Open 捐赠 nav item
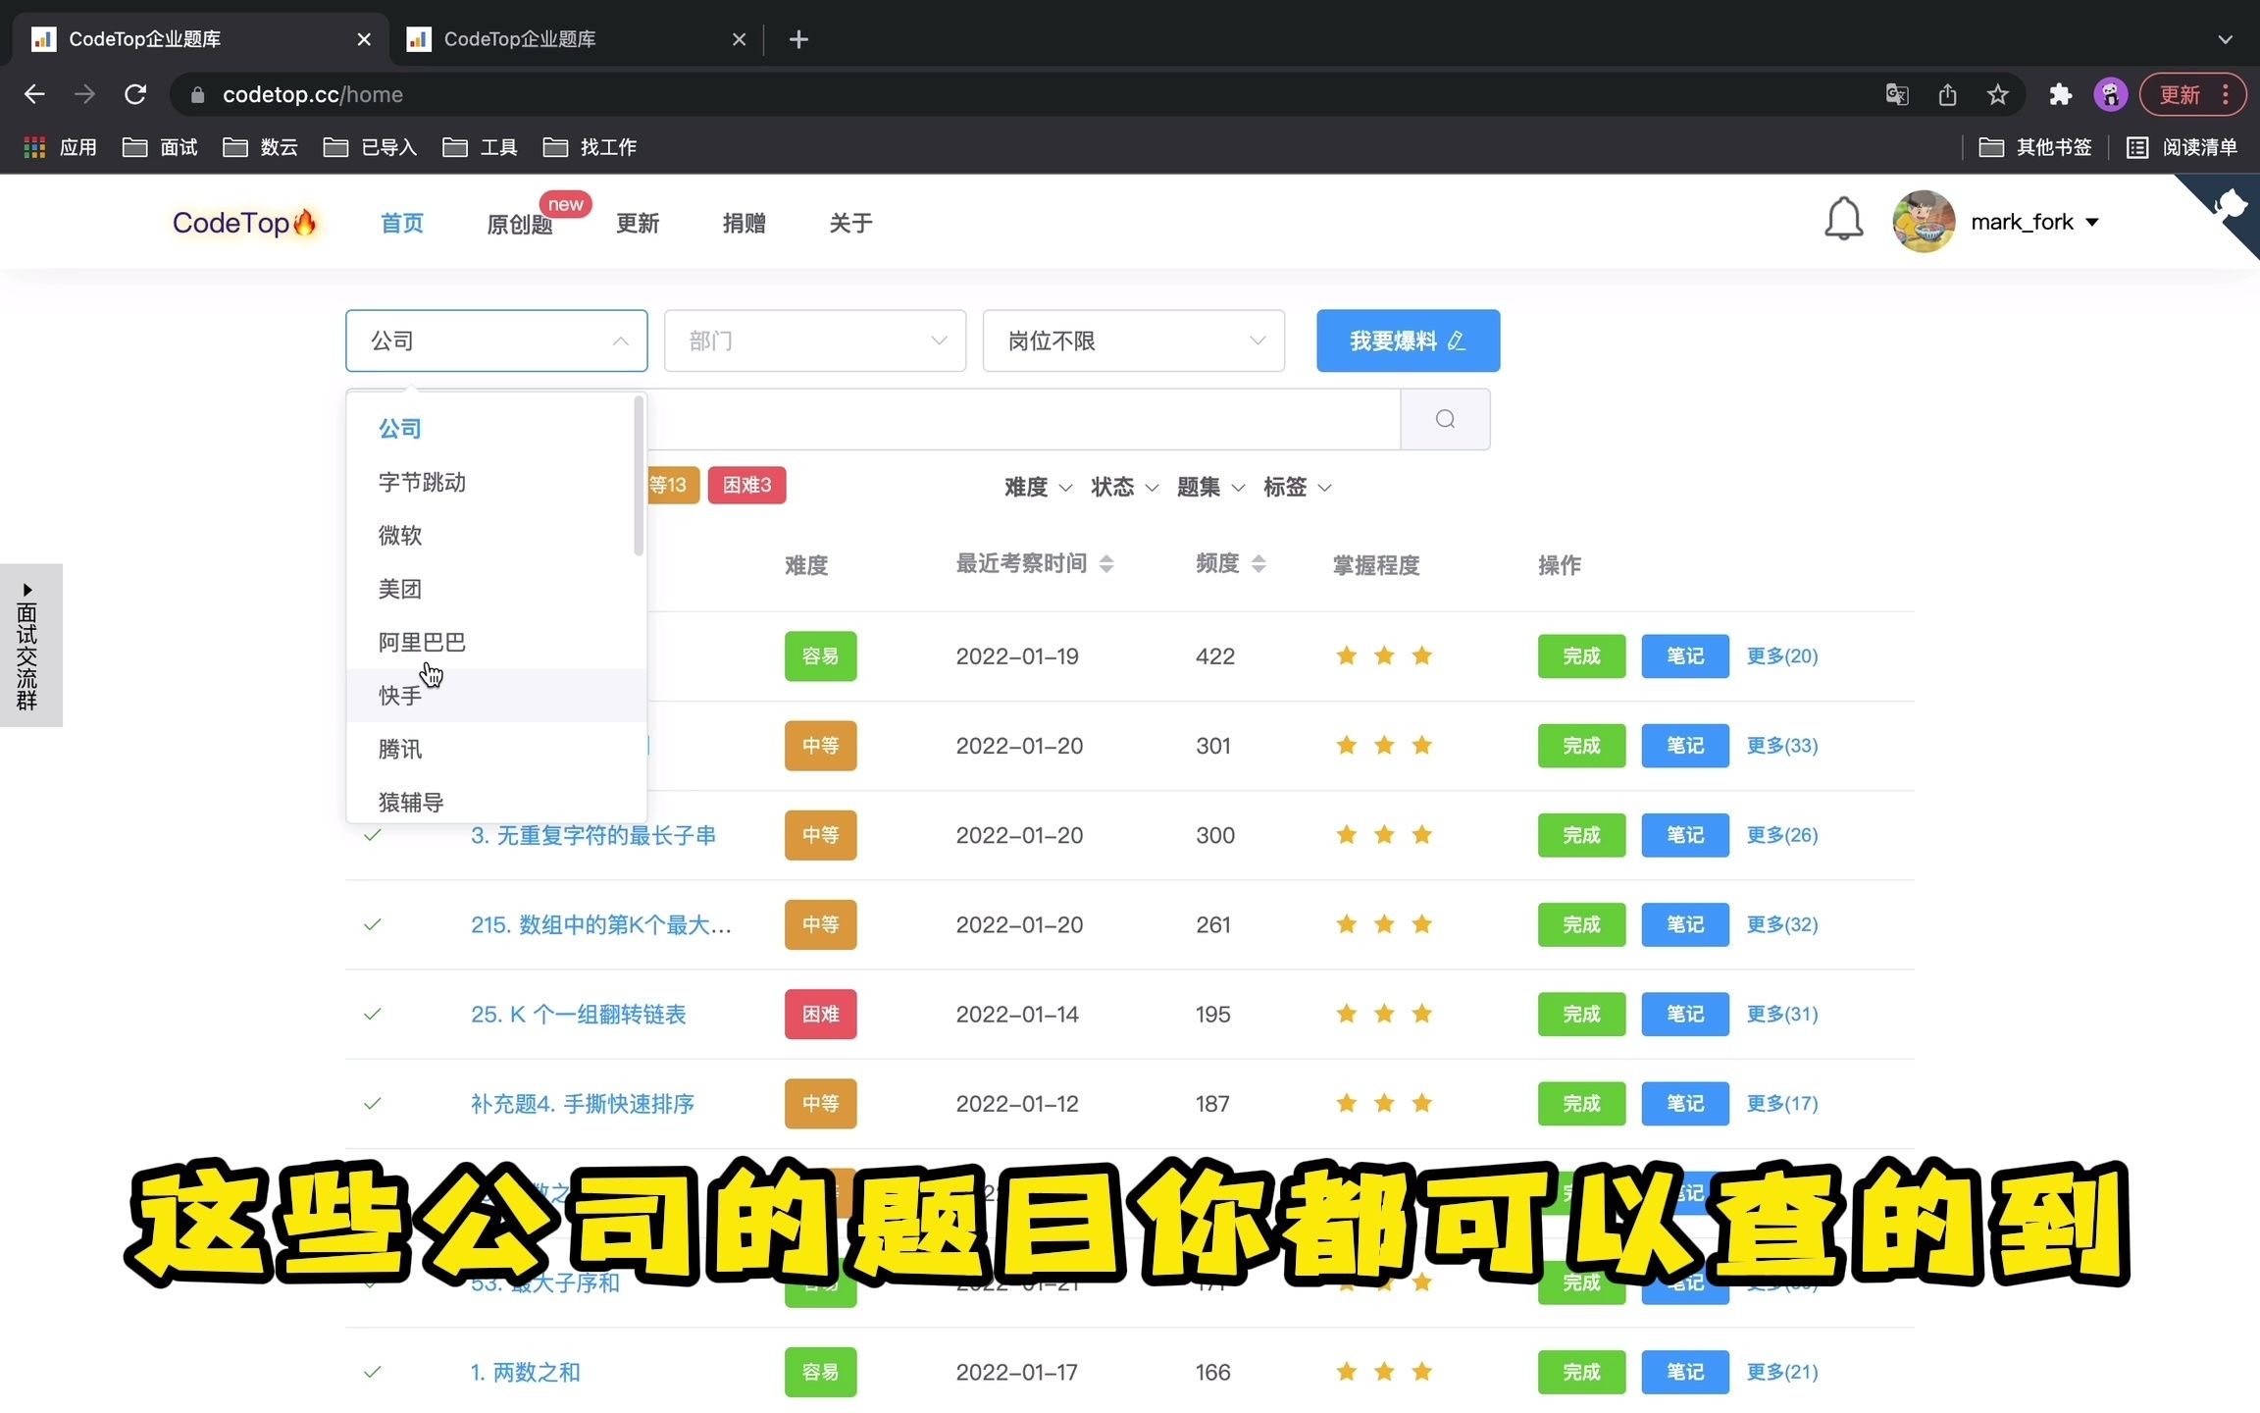 745,223
